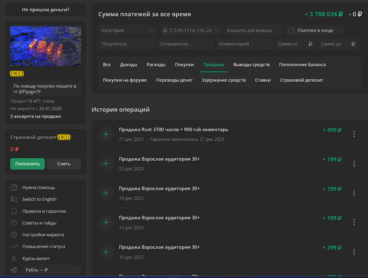Open the 3 аккаунта на продаже link

(x=36, y=116)
